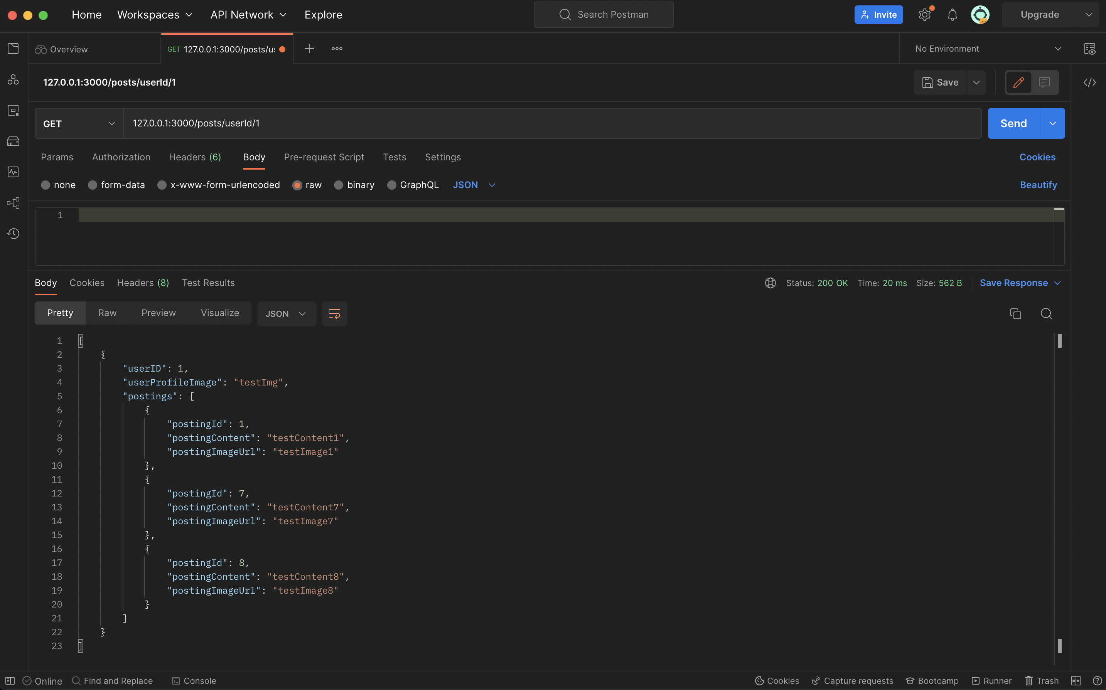
Task: Click the code snippet icon
Action: point(1089,82)
